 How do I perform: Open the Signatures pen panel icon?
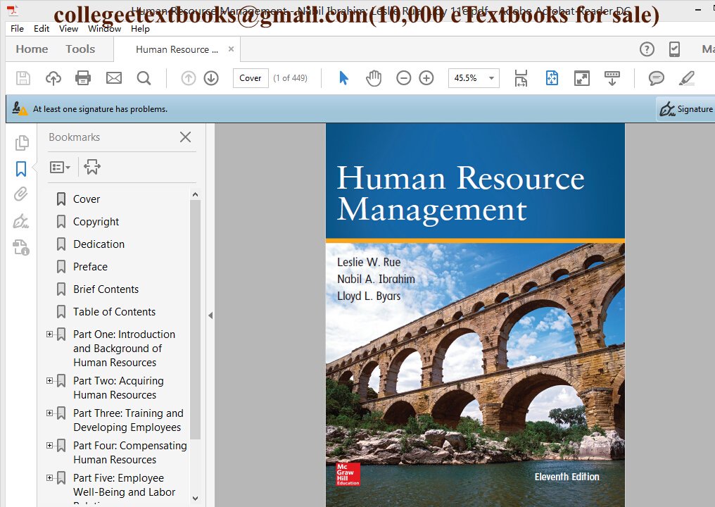click(21, 221)
